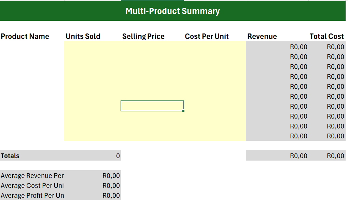
Task: Select the currently highlighted cell in the yellow area
Action: (152, 106)
